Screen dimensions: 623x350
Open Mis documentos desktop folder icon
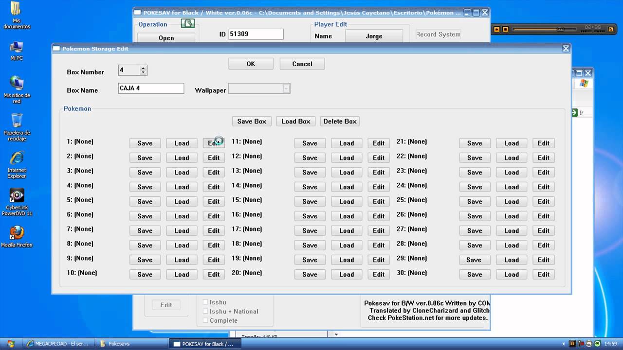[17, 15]
